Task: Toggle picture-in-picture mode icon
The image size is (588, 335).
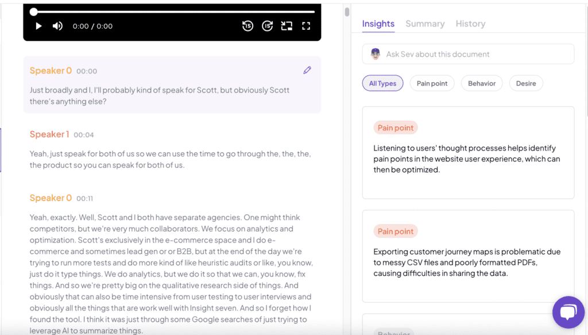Action: [287, 26]
